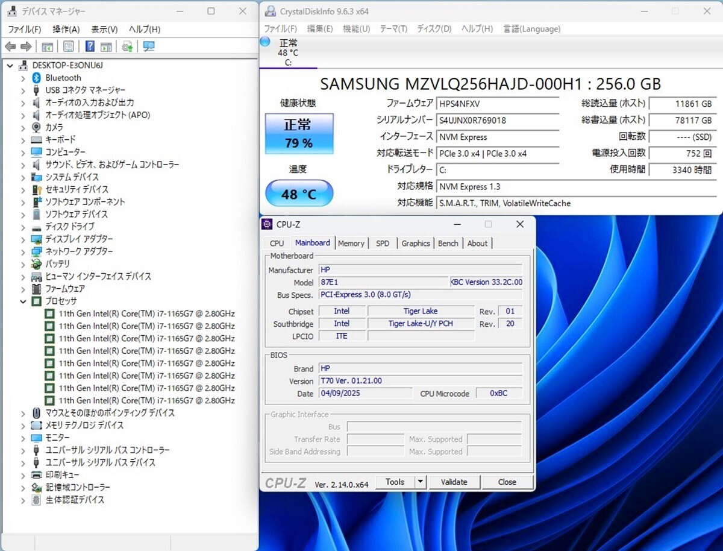
Task: Click the camera category icon
Action: (x=36, y=127)
